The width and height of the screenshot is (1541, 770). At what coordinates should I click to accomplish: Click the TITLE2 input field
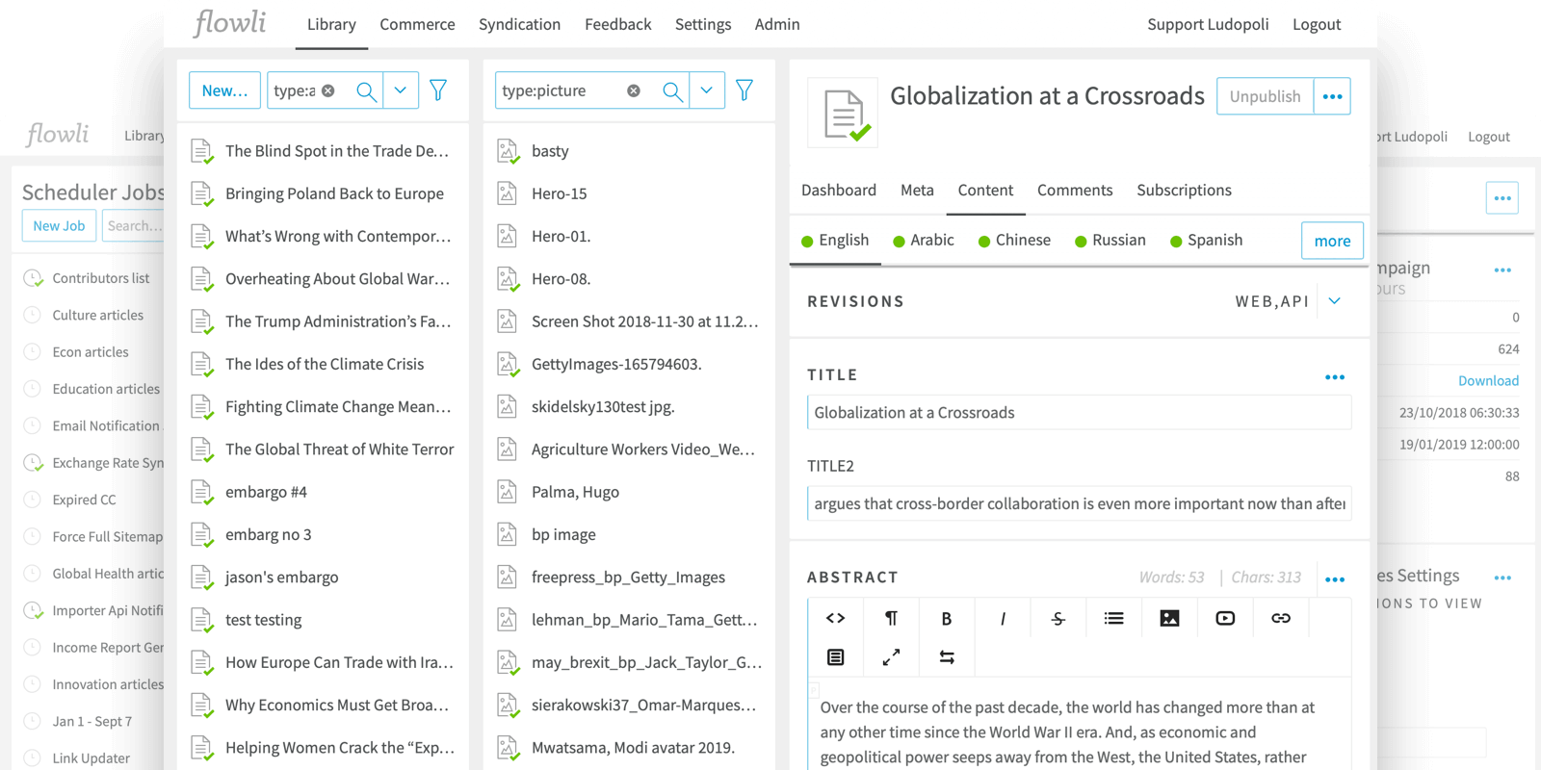[1079, 503]
